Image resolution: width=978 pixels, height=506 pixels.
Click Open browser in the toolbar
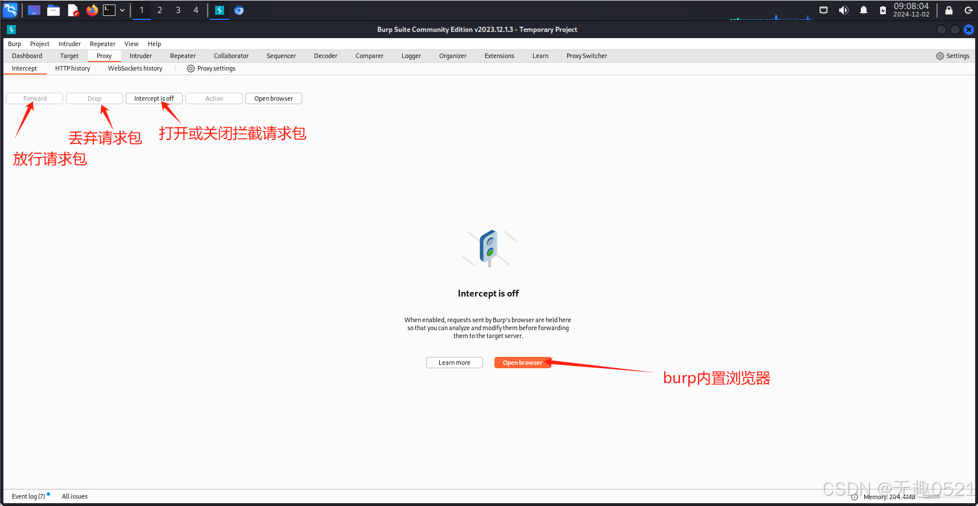click(274, 98)
